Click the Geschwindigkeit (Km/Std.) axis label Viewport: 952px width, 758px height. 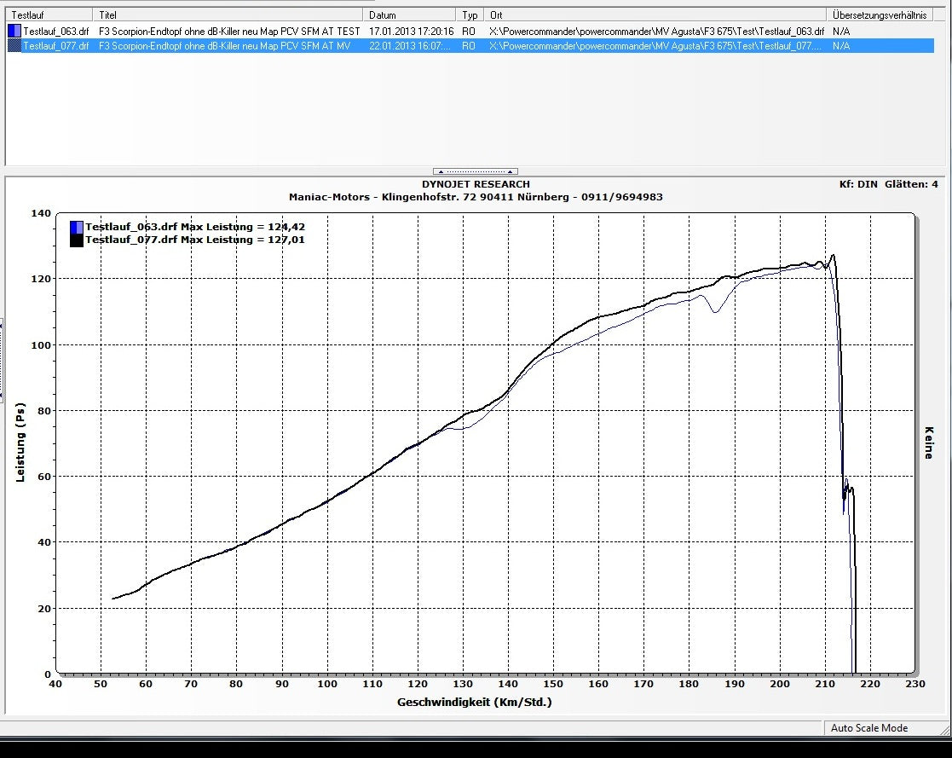pyautogui.click(x=474, y=702)
